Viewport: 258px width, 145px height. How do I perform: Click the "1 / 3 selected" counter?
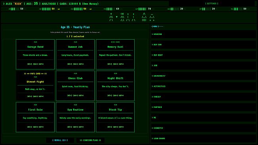(75, 36)
